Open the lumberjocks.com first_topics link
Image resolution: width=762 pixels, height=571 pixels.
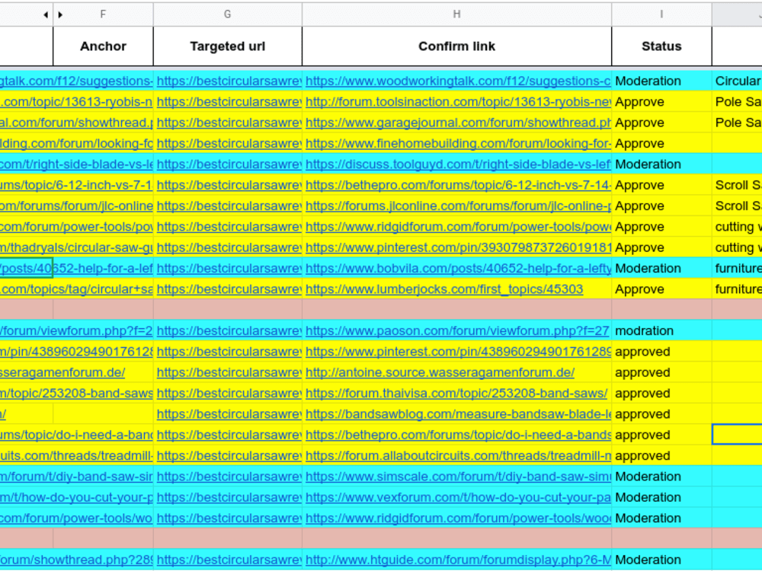pyautogui.click(x=444, y=289)
